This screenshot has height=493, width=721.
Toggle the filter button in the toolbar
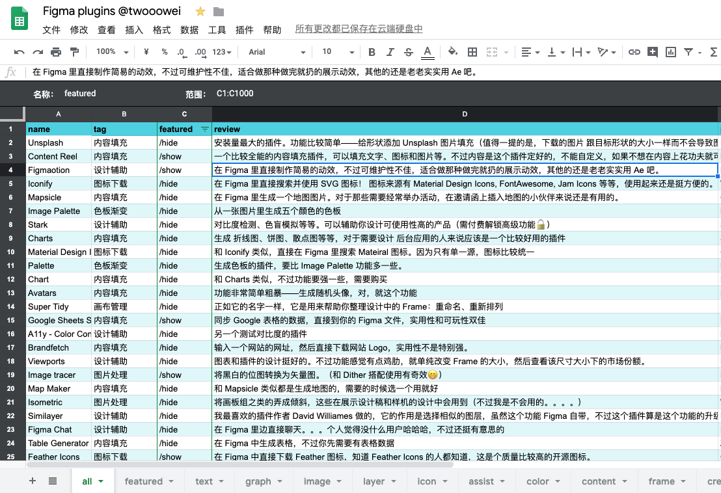tap(689, 52)
